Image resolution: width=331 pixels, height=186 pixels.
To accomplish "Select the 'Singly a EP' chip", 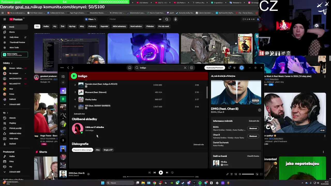I will pyautogui.click(x=108, y=150).
